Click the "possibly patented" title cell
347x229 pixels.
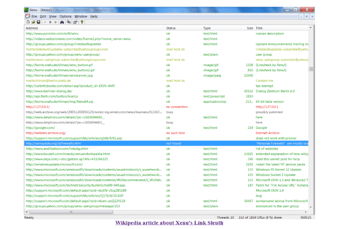click(269, 112)
